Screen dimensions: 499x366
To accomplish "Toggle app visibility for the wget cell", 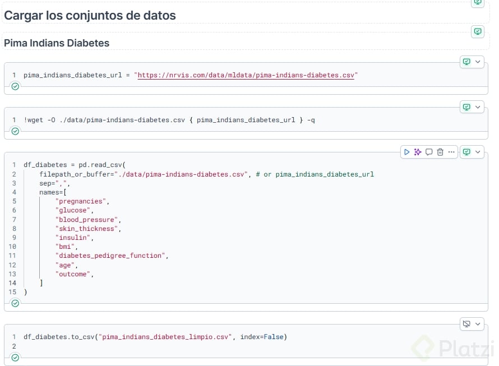I will point(466,106).
